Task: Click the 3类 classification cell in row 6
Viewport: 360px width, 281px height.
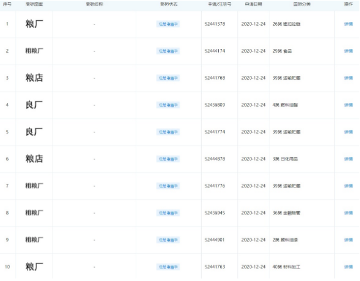Action: point(285,159)
